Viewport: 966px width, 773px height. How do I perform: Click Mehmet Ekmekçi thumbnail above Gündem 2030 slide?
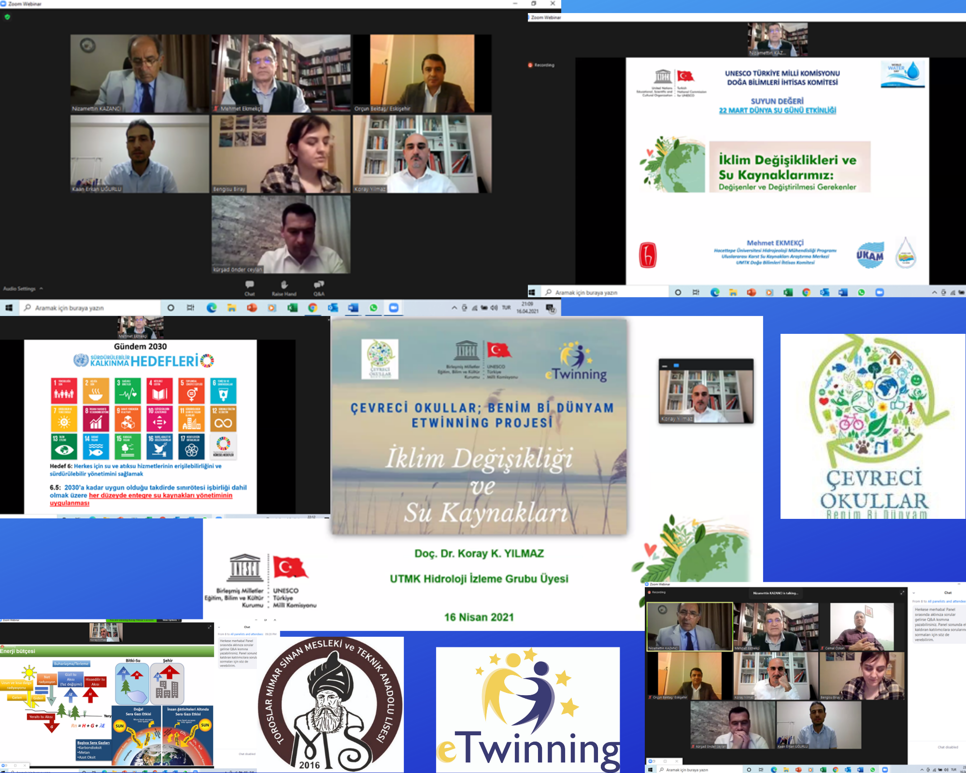[140, 328]
